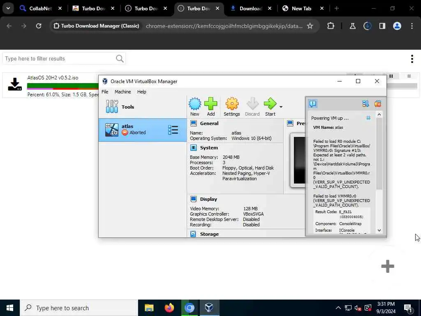
Task: Open a new browser tab with plus
Action: (x=337, y=9)
